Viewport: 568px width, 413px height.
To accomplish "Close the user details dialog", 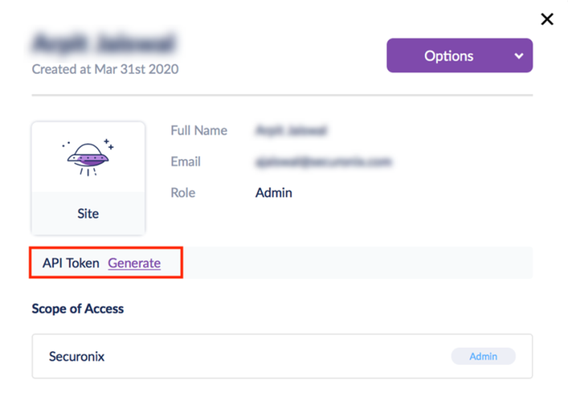I will pyautogui.click(x=547, y=19).
